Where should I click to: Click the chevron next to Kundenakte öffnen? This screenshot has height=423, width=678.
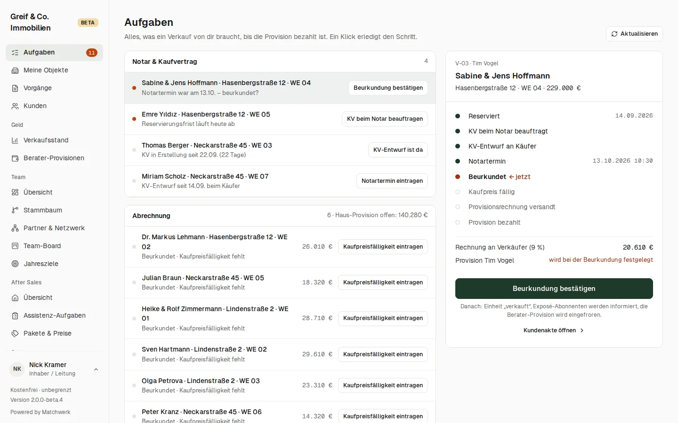pyautogui.click(x=582, y=330)
